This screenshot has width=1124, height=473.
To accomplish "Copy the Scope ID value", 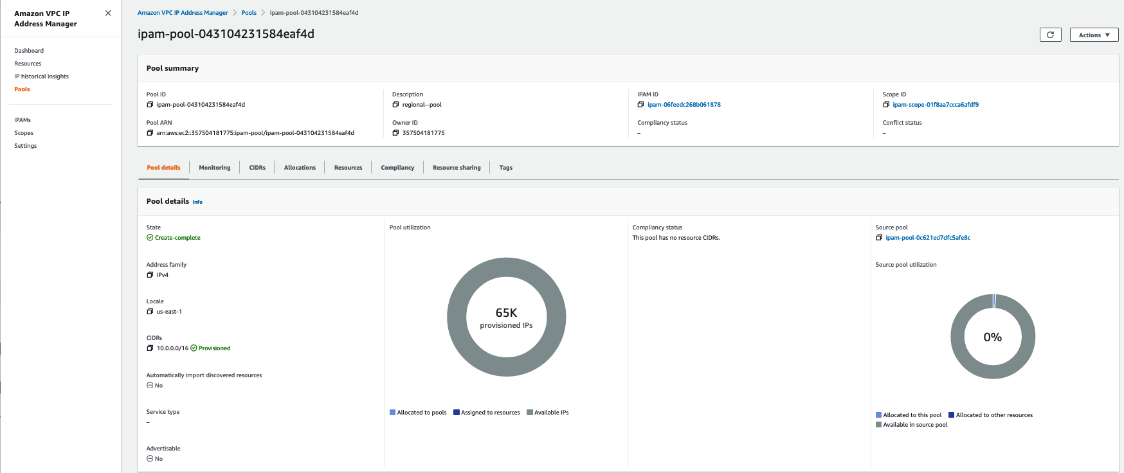I will 886,105.
